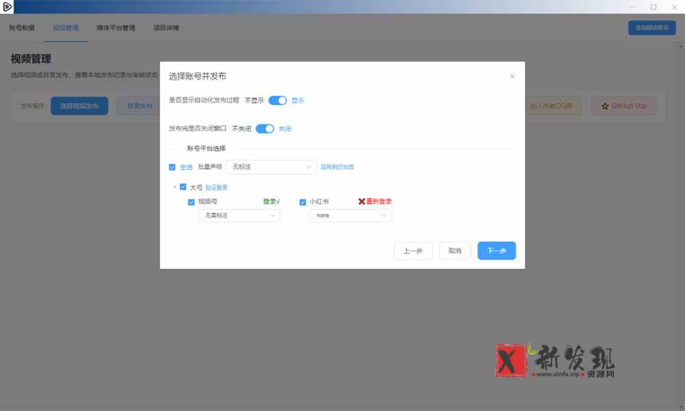
Task: Switch to the 视频管理 tab
Action: [66, 28]
